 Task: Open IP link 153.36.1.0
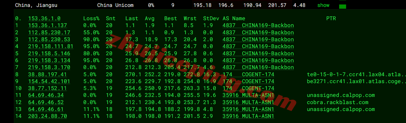point(44,18)
